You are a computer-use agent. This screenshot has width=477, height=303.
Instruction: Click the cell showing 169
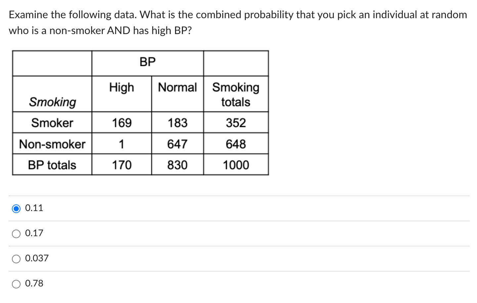[121, 122]
